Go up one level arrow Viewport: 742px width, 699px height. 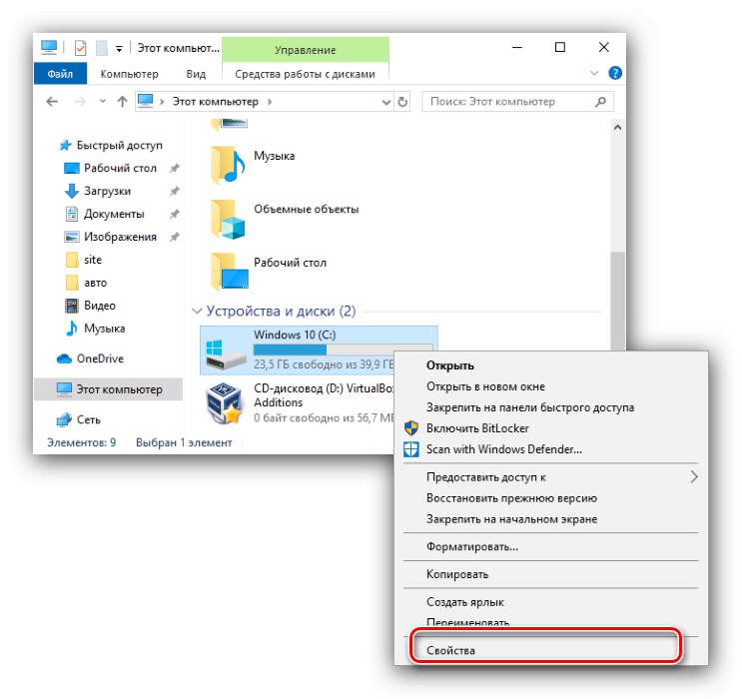(x=122, y=101)
